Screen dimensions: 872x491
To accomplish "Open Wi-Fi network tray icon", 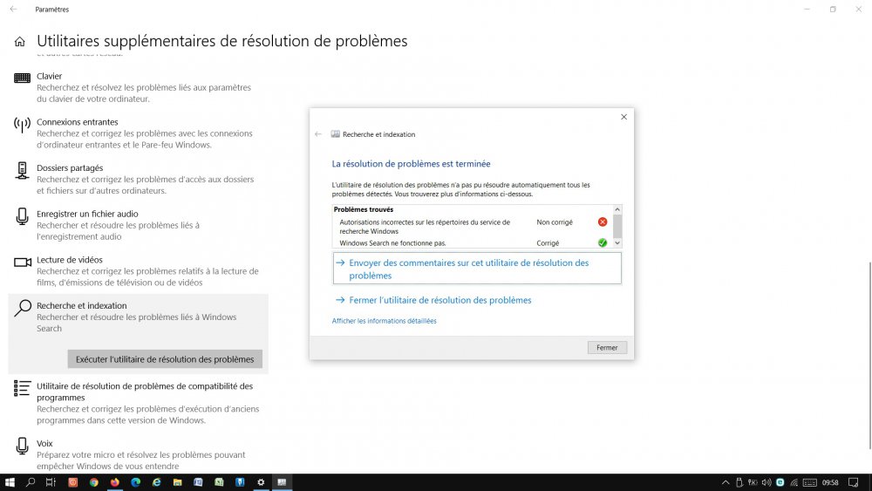I will 794,482.
